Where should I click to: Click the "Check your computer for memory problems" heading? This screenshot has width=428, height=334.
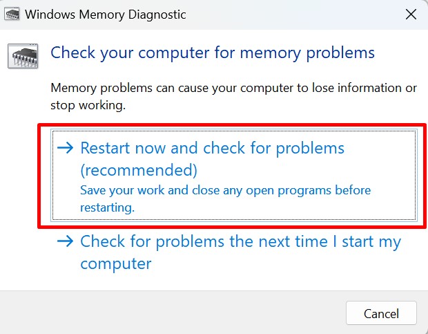(x=213, y=53)
